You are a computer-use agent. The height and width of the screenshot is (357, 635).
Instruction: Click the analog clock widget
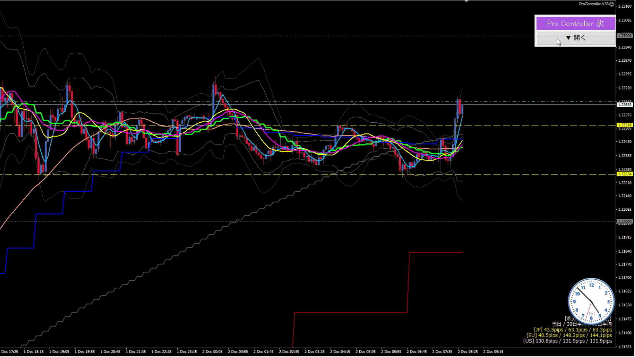tap(591, 301)
